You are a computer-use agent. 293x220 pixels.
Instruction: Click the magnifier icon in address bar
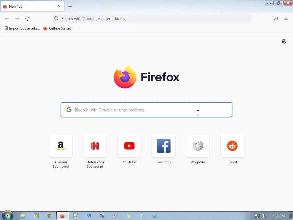click(56, 18)
